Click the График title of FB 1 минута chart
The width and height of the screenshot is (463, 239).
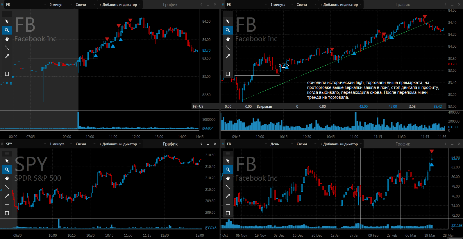403,5
